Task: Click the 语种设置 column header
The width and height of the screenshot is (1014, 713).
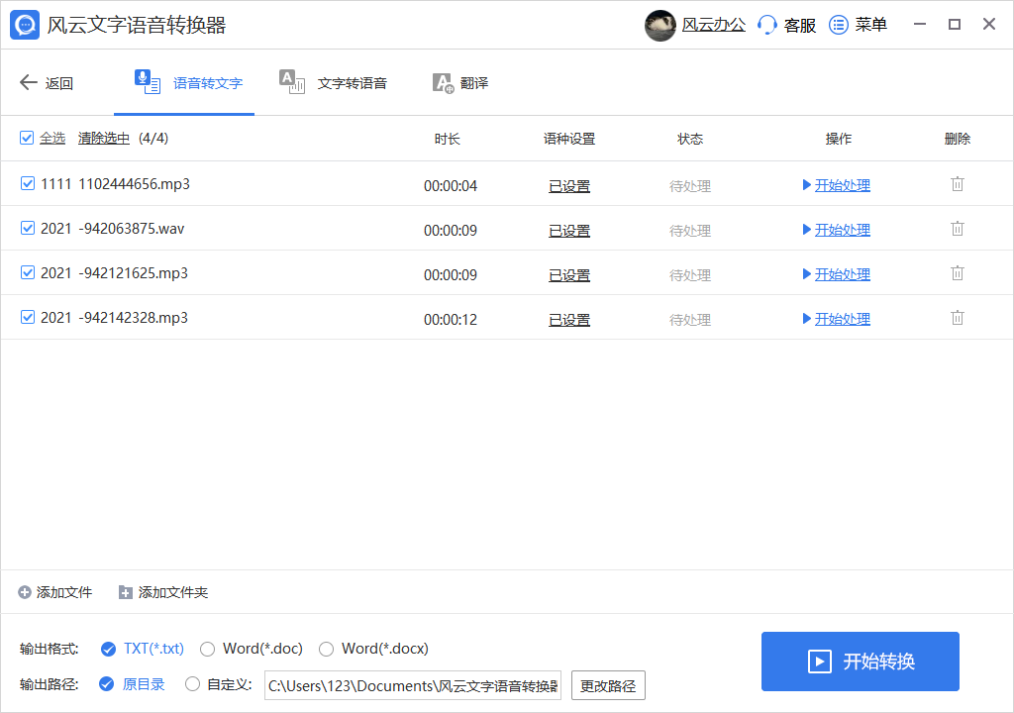Action: click(x=569, y=139)
